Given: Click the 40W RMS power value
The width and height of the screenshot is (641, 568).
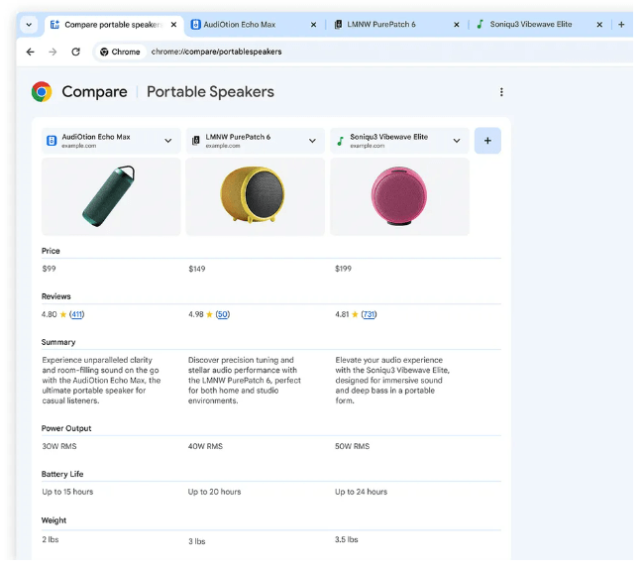Looking at the screenshot, I should tap(205, 446).
